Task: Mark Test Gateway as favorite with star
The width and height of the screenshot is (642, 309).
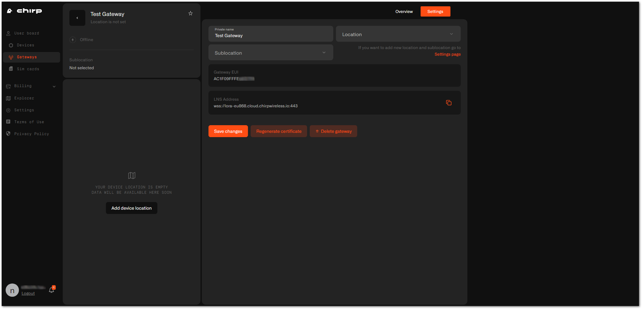Action: click(x=191, y=13)
